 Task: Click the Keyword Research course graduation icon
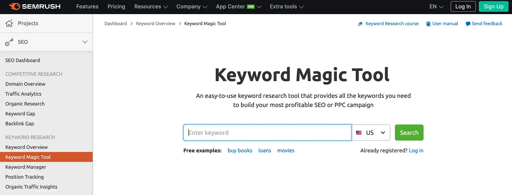click(x=361, y=24)
